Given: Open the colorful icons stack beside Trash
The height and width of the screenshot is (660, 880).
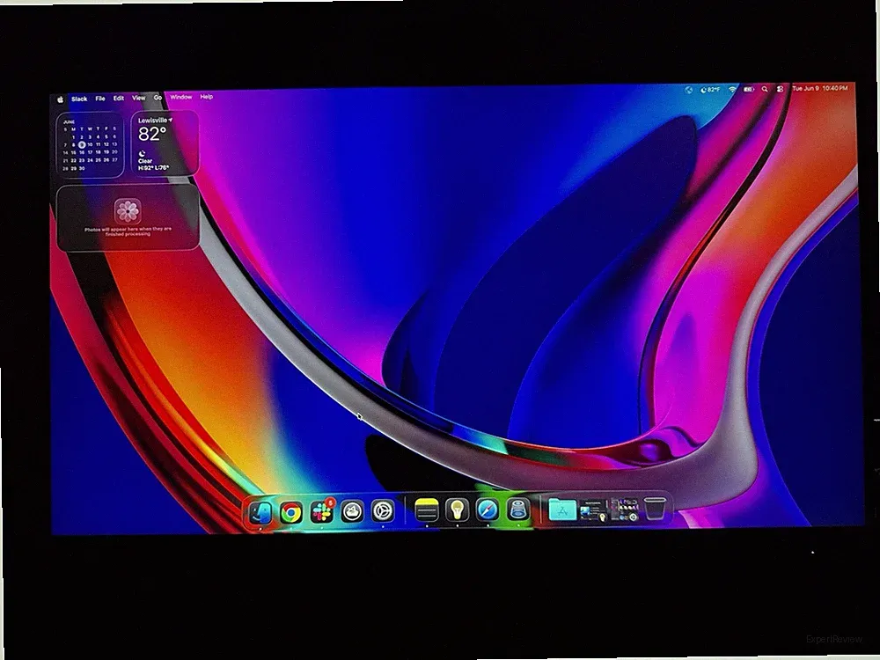Looking at the screenshot, I should 624,510.
